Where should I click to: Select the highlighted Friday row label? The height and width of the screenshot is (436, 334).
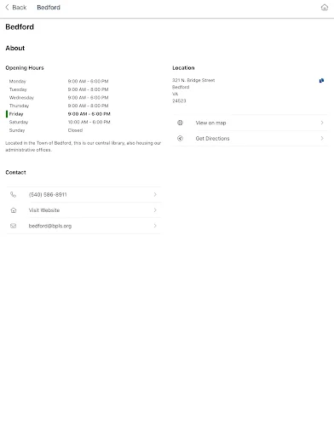pos(16,114)
